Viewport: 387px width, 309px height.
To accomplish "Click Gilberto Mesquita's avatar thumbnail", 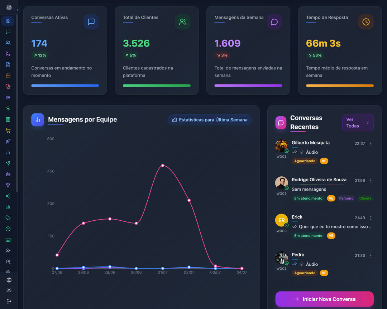I will pos(281,146).
